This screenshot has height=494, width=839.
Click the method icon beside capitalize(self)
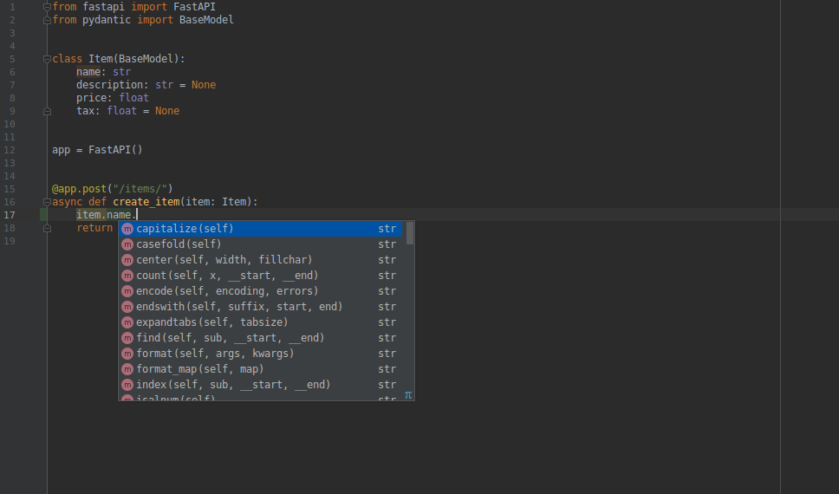127,229
